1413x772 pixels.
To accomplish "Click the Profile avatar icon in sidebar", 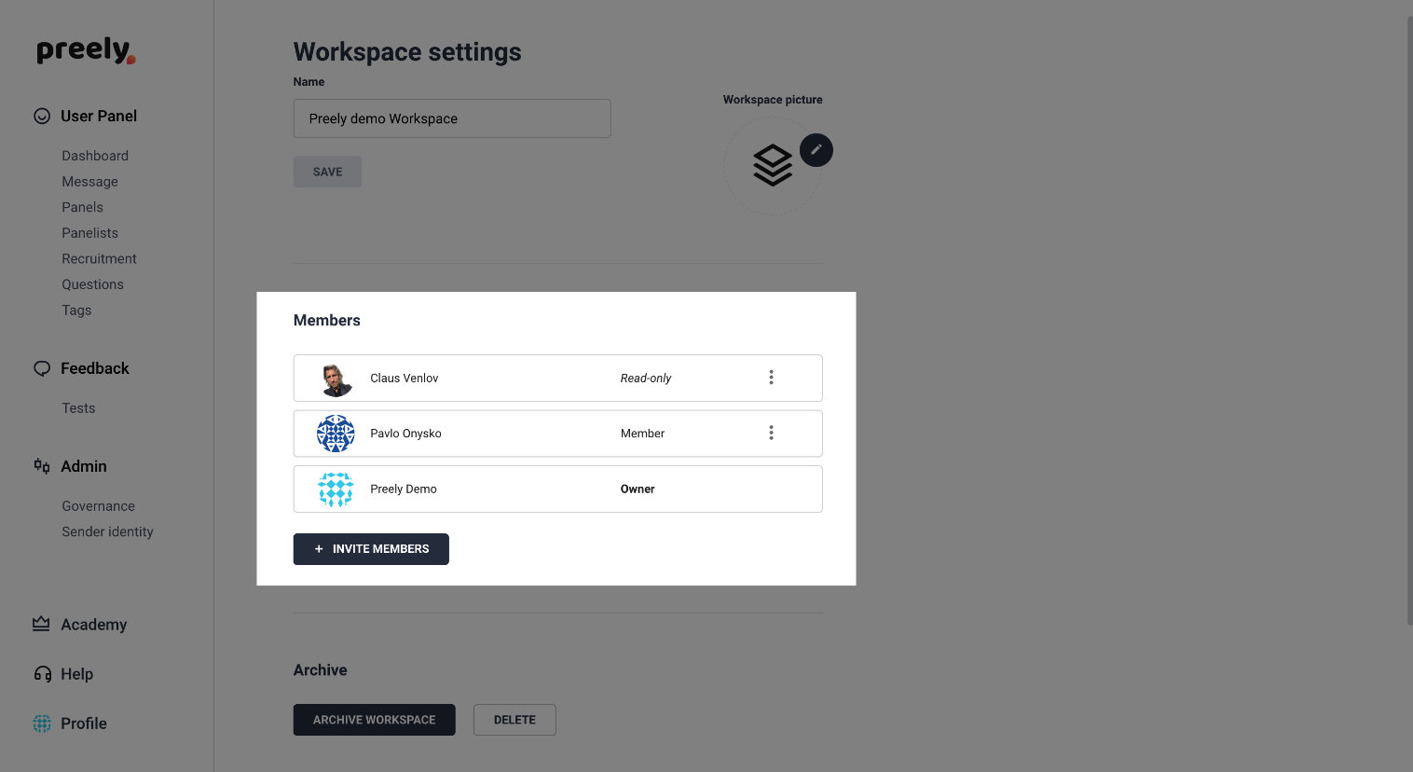I will [x=42, y=724].
